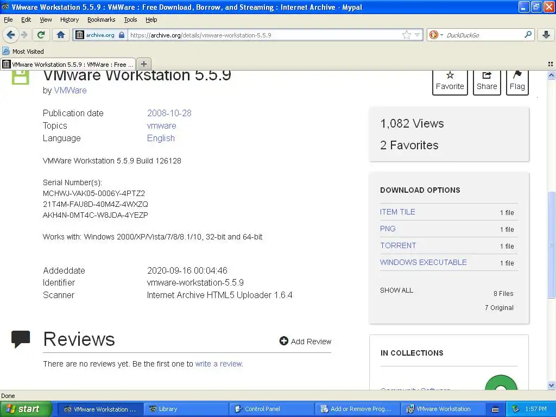
Task: Open the Most Visited bookmarks folder
Action: coord(23,52)
